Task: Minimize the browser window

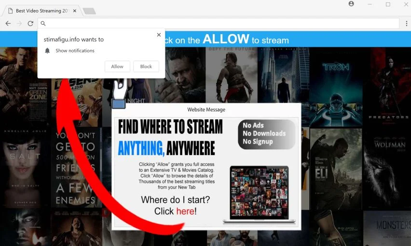Action: coord(370,4)
